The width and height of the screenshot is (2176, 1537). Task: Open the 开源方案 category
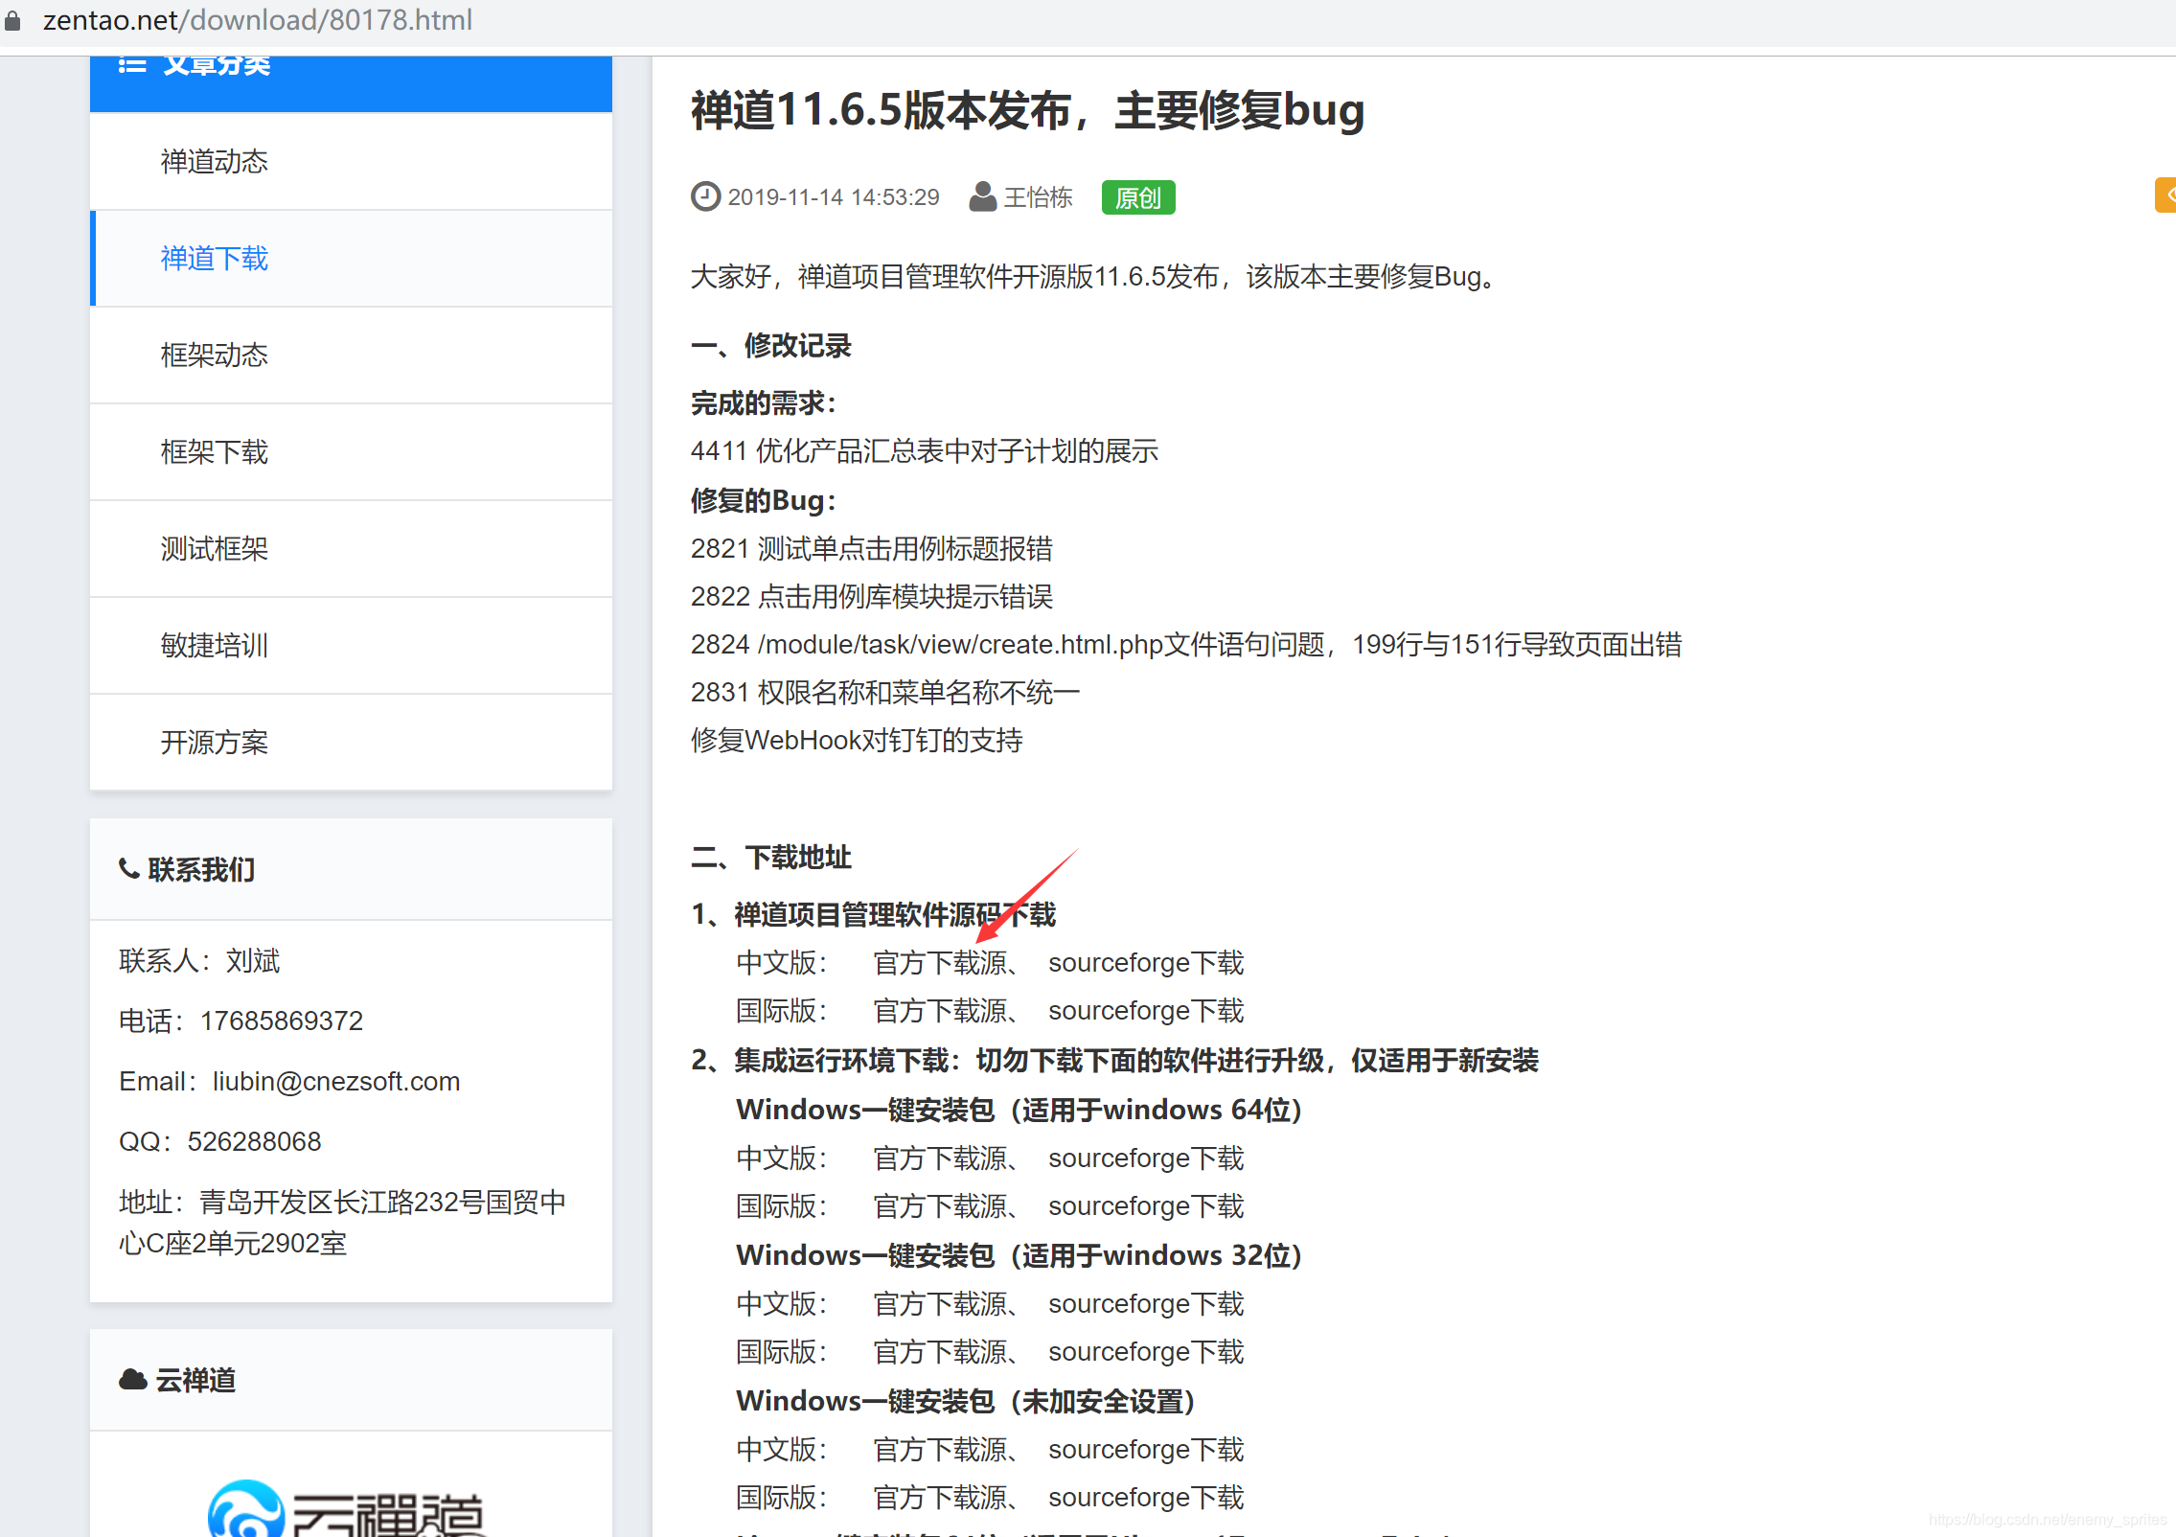[x=351, y=743]
